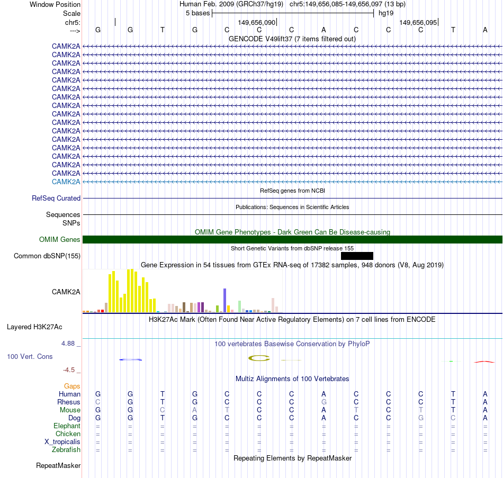Click the T base in the reference sequence after GG
The image size is (503, 478).
click(163, 30)
